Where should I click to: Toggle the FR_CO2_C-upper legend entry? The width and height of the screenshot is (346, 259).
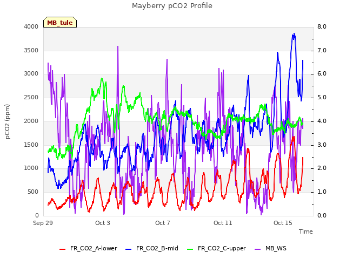click(x=216, y=248)
